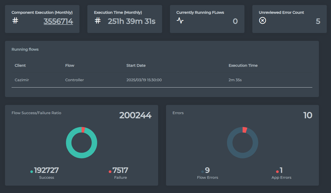331x193 pixels.
Task: Click the red failure slice in Flow ratio donut
Action: pyautogui.click(x=83, y=130)
